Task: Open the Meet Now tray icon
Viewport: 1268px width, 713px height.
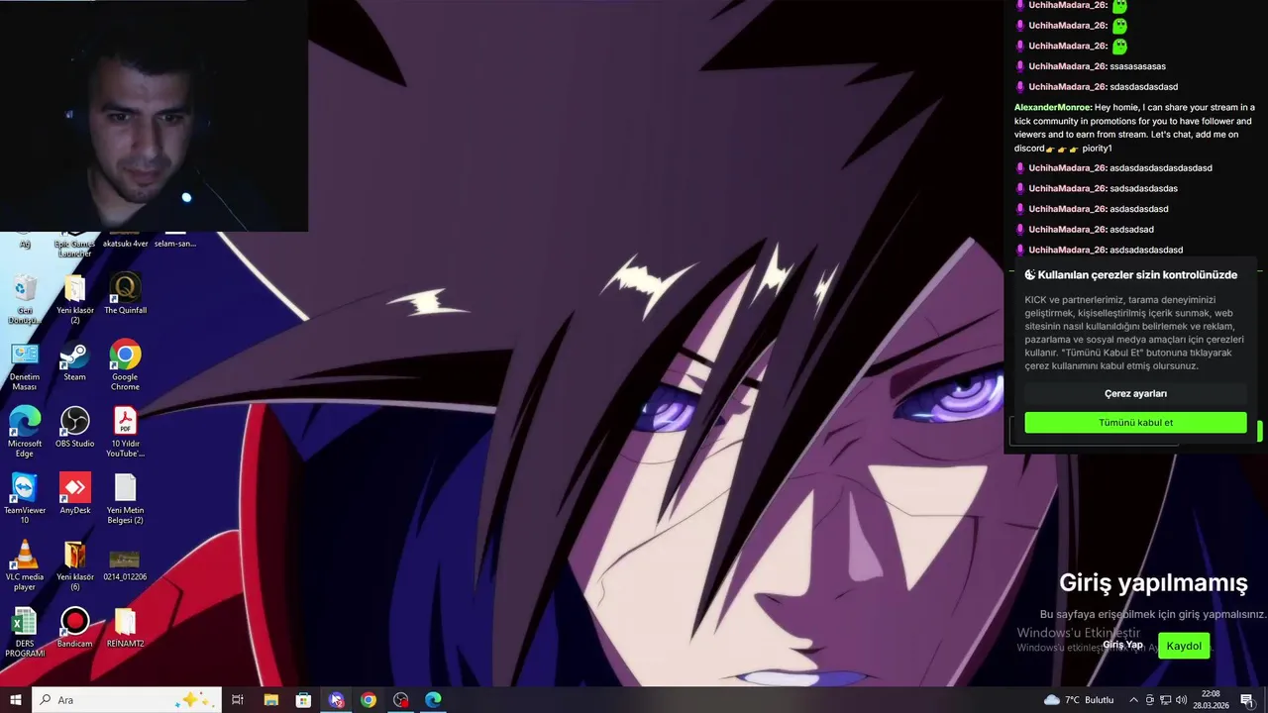Action: (1149, 700)
